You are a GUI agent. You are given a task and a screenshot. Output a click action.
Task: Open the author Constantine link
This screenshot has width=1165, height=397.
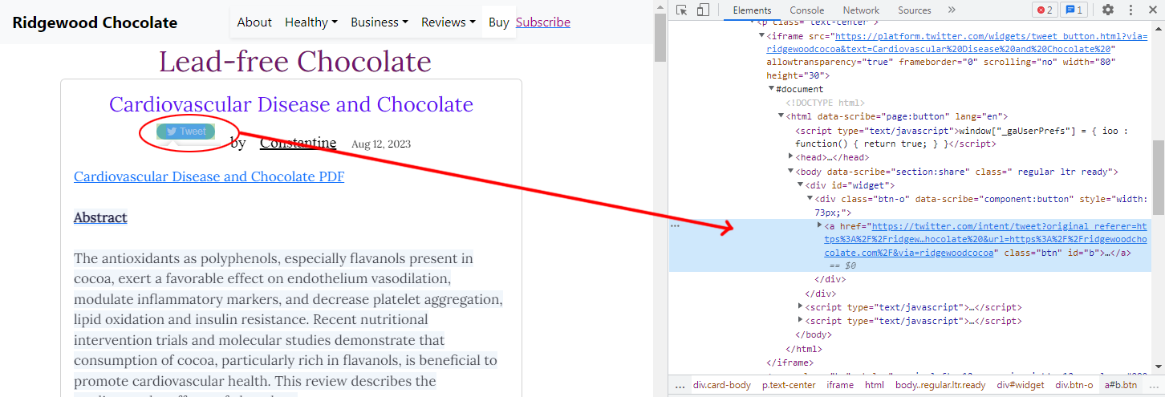click(x=298, y=143)
